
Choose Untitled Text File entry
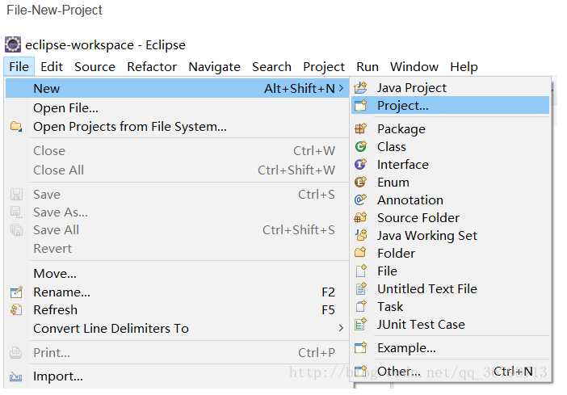[451, 288]
